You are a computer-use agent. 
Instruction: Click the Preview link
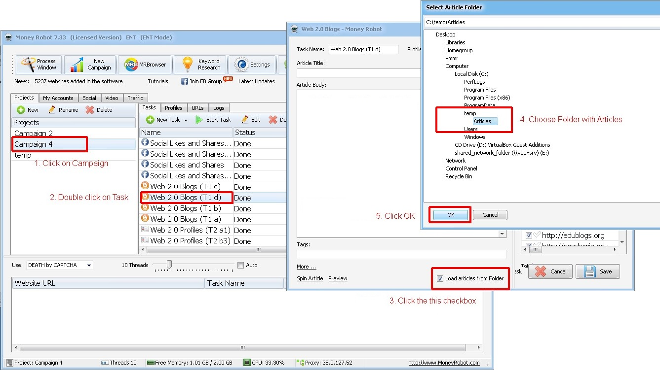[x=338, y=278]
